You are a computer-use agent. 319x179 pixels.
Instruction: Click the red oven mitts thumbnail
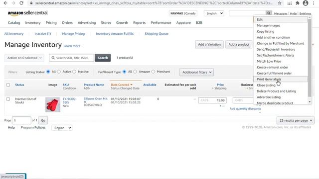point(53,105)
